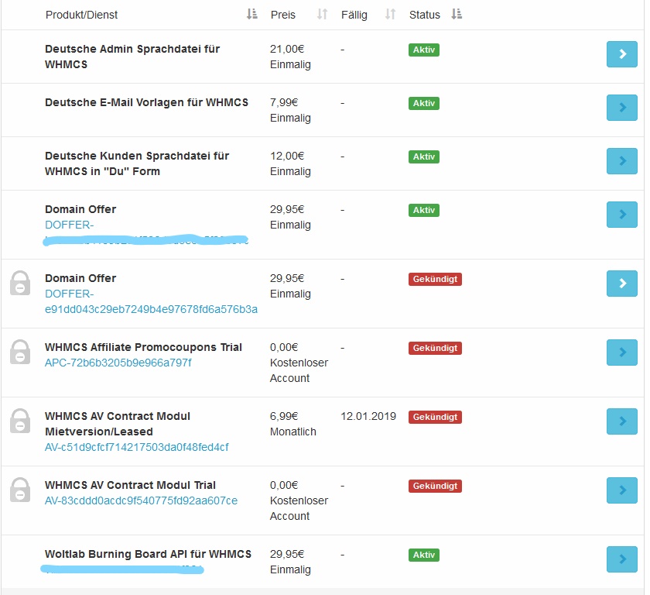Expand Deutsche Kunden Sprachdatei via arrow button
The height and width of the screenshot is (595, 650).
coord(621,161)
